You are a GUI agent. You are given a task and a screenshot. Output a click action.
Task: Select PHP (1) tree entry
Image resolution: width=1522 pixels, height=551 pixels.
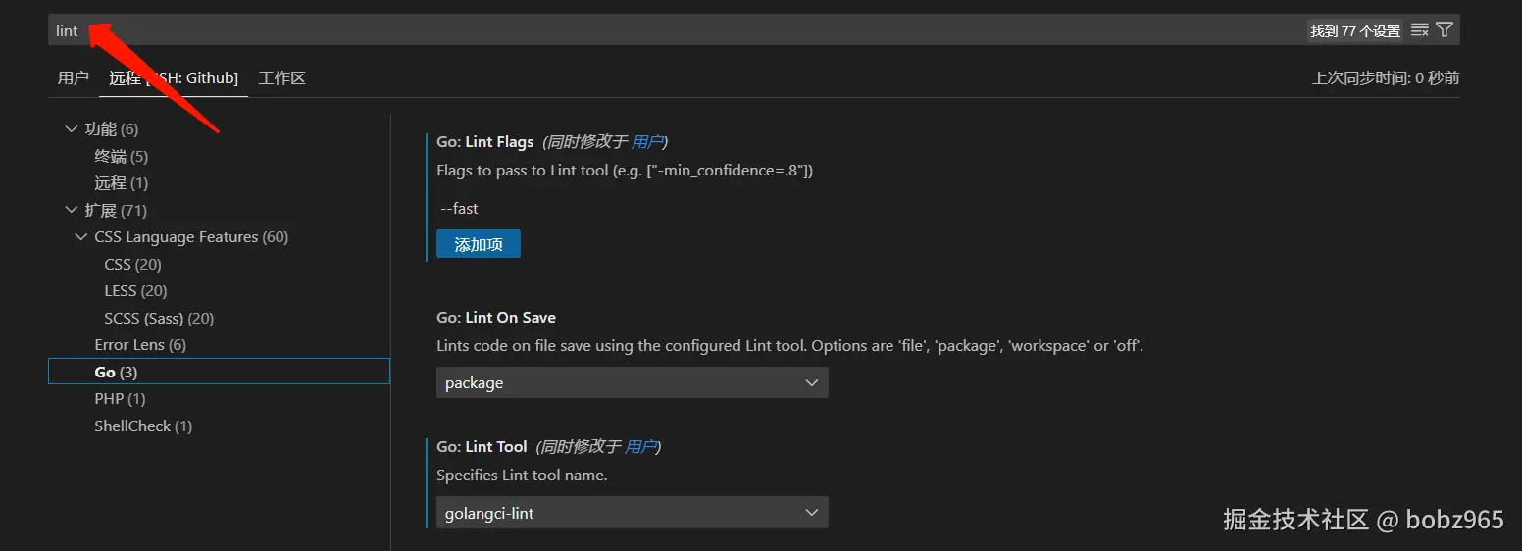click(x=120, y=399)
